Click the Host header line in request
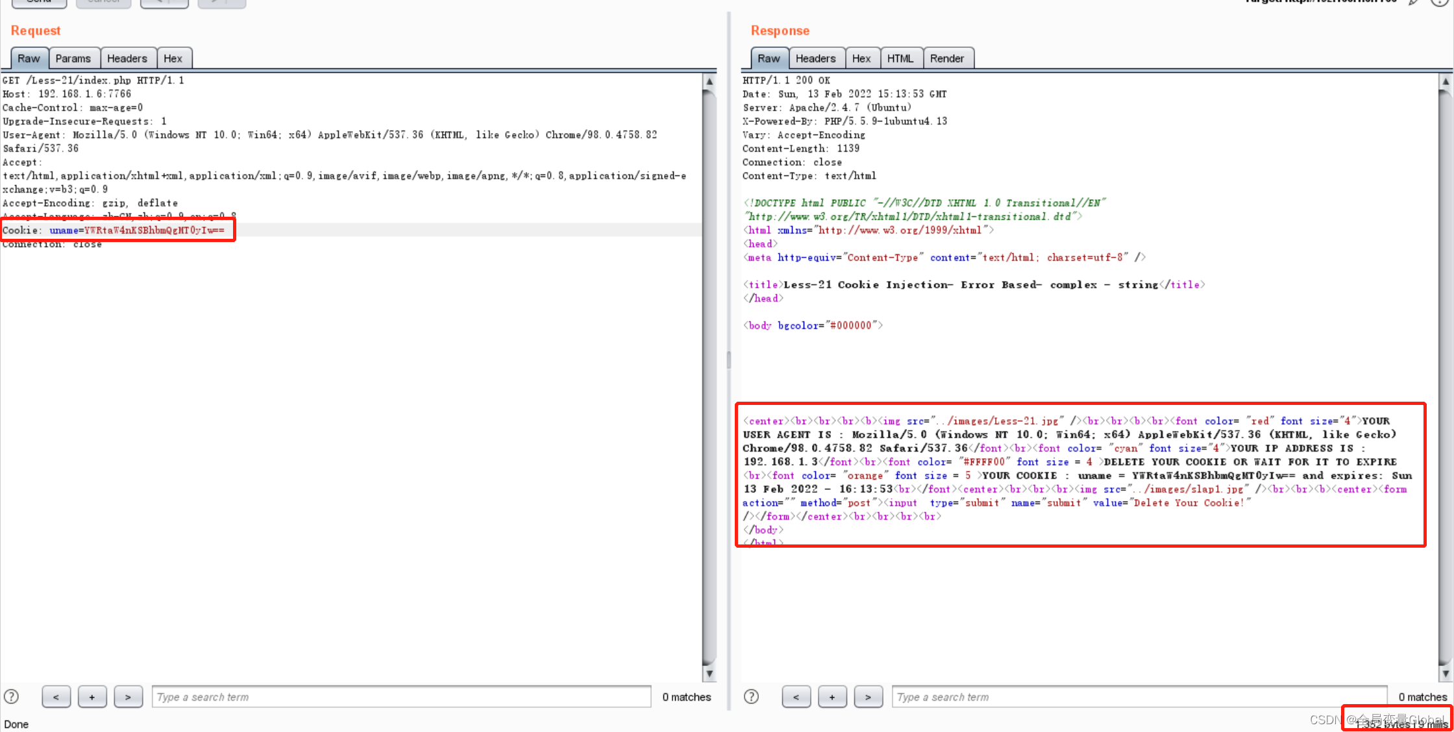1454x732 pixels. 67,94
